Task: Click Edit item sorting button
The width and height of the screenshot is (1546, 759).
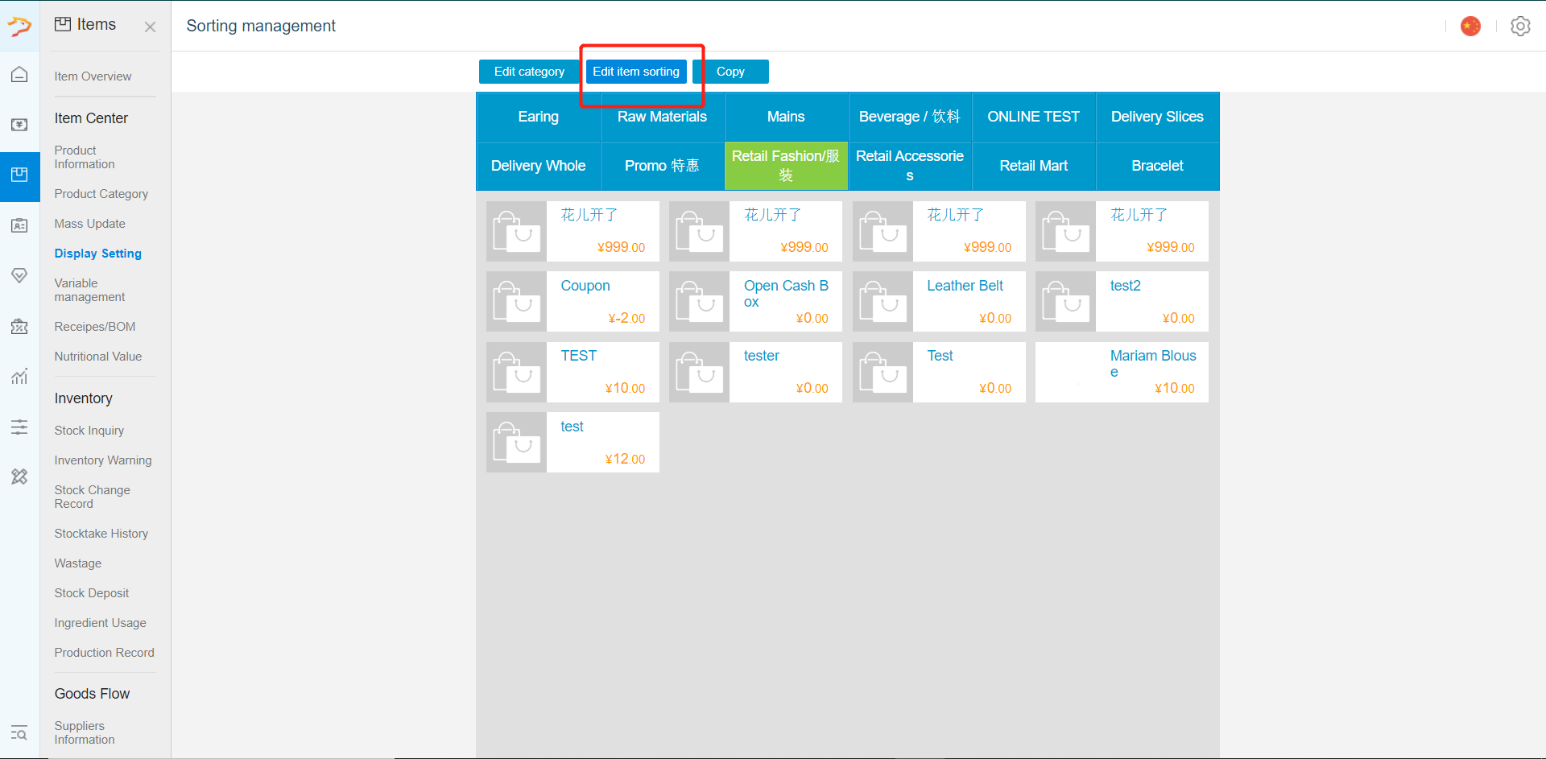Action: [x=636, y=72]
